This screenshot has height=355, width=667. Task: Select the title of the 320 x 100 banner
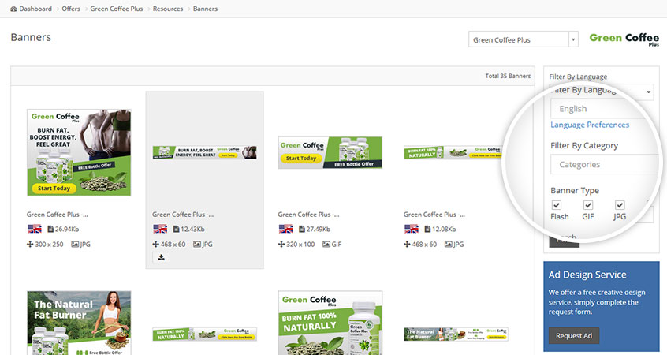pyautogui.click(x=309, y=215)
